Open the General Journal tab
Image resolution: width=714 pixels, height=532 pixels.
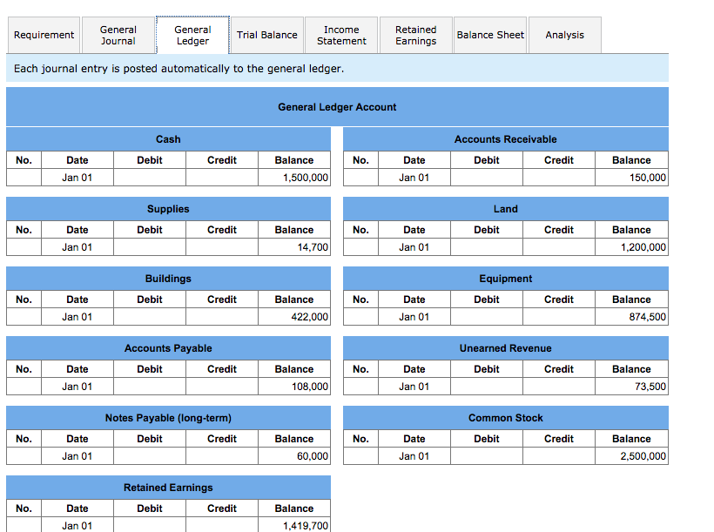coord(118,35)
